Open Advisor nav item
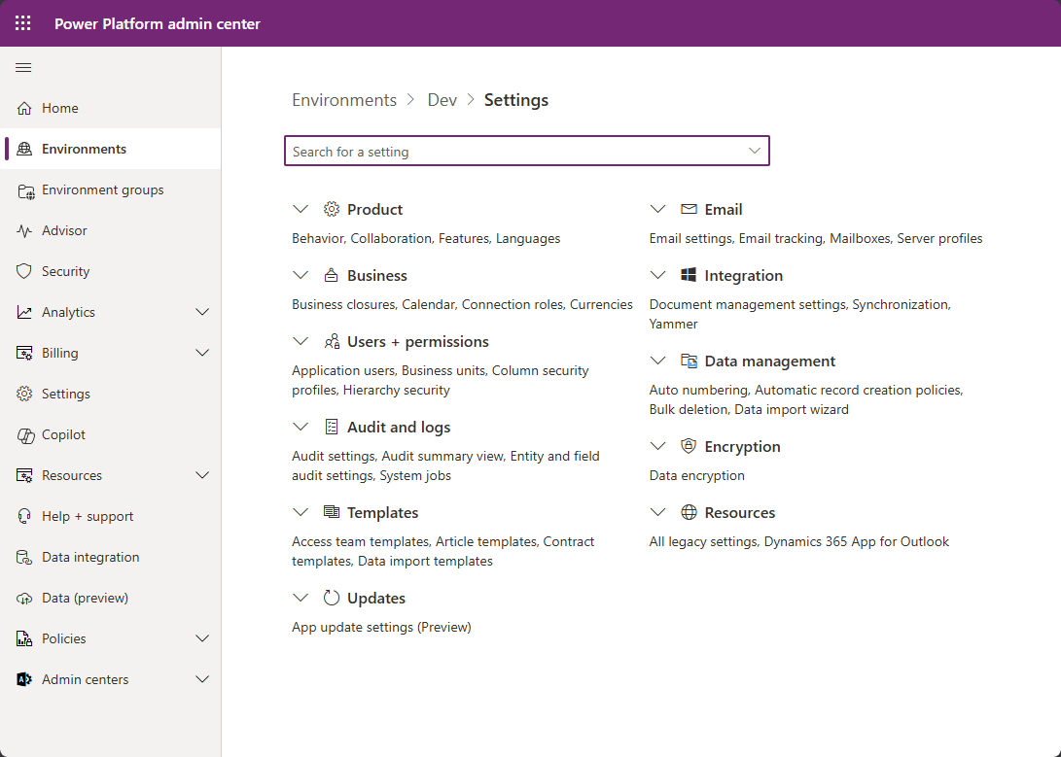 [x=110, y=230]
